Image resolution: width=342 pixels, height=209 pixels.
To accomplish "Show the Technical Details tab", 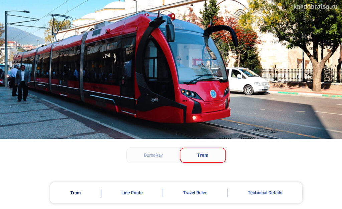I will click(265, 193).
